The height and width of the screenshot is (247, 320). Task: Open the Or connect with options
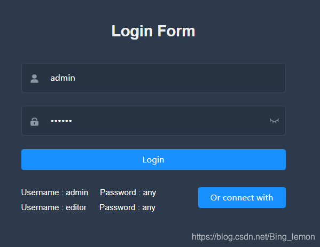click(242, 198)
